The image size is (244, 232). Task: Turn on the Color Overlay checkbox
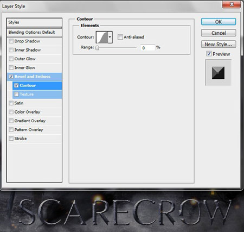(11, 112)
